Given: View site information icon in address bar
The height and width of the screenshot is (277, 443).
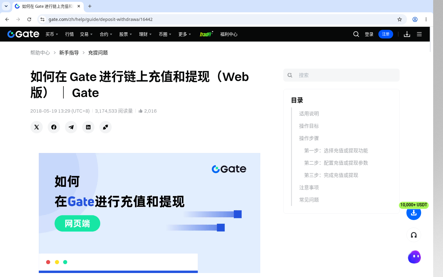Looking at the screenshot, I should [x=42, y=19].
